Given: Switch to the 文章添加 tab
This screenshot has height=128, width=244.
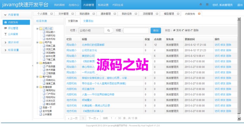Looking at the screenshot, I should click(x=88, y=21).
